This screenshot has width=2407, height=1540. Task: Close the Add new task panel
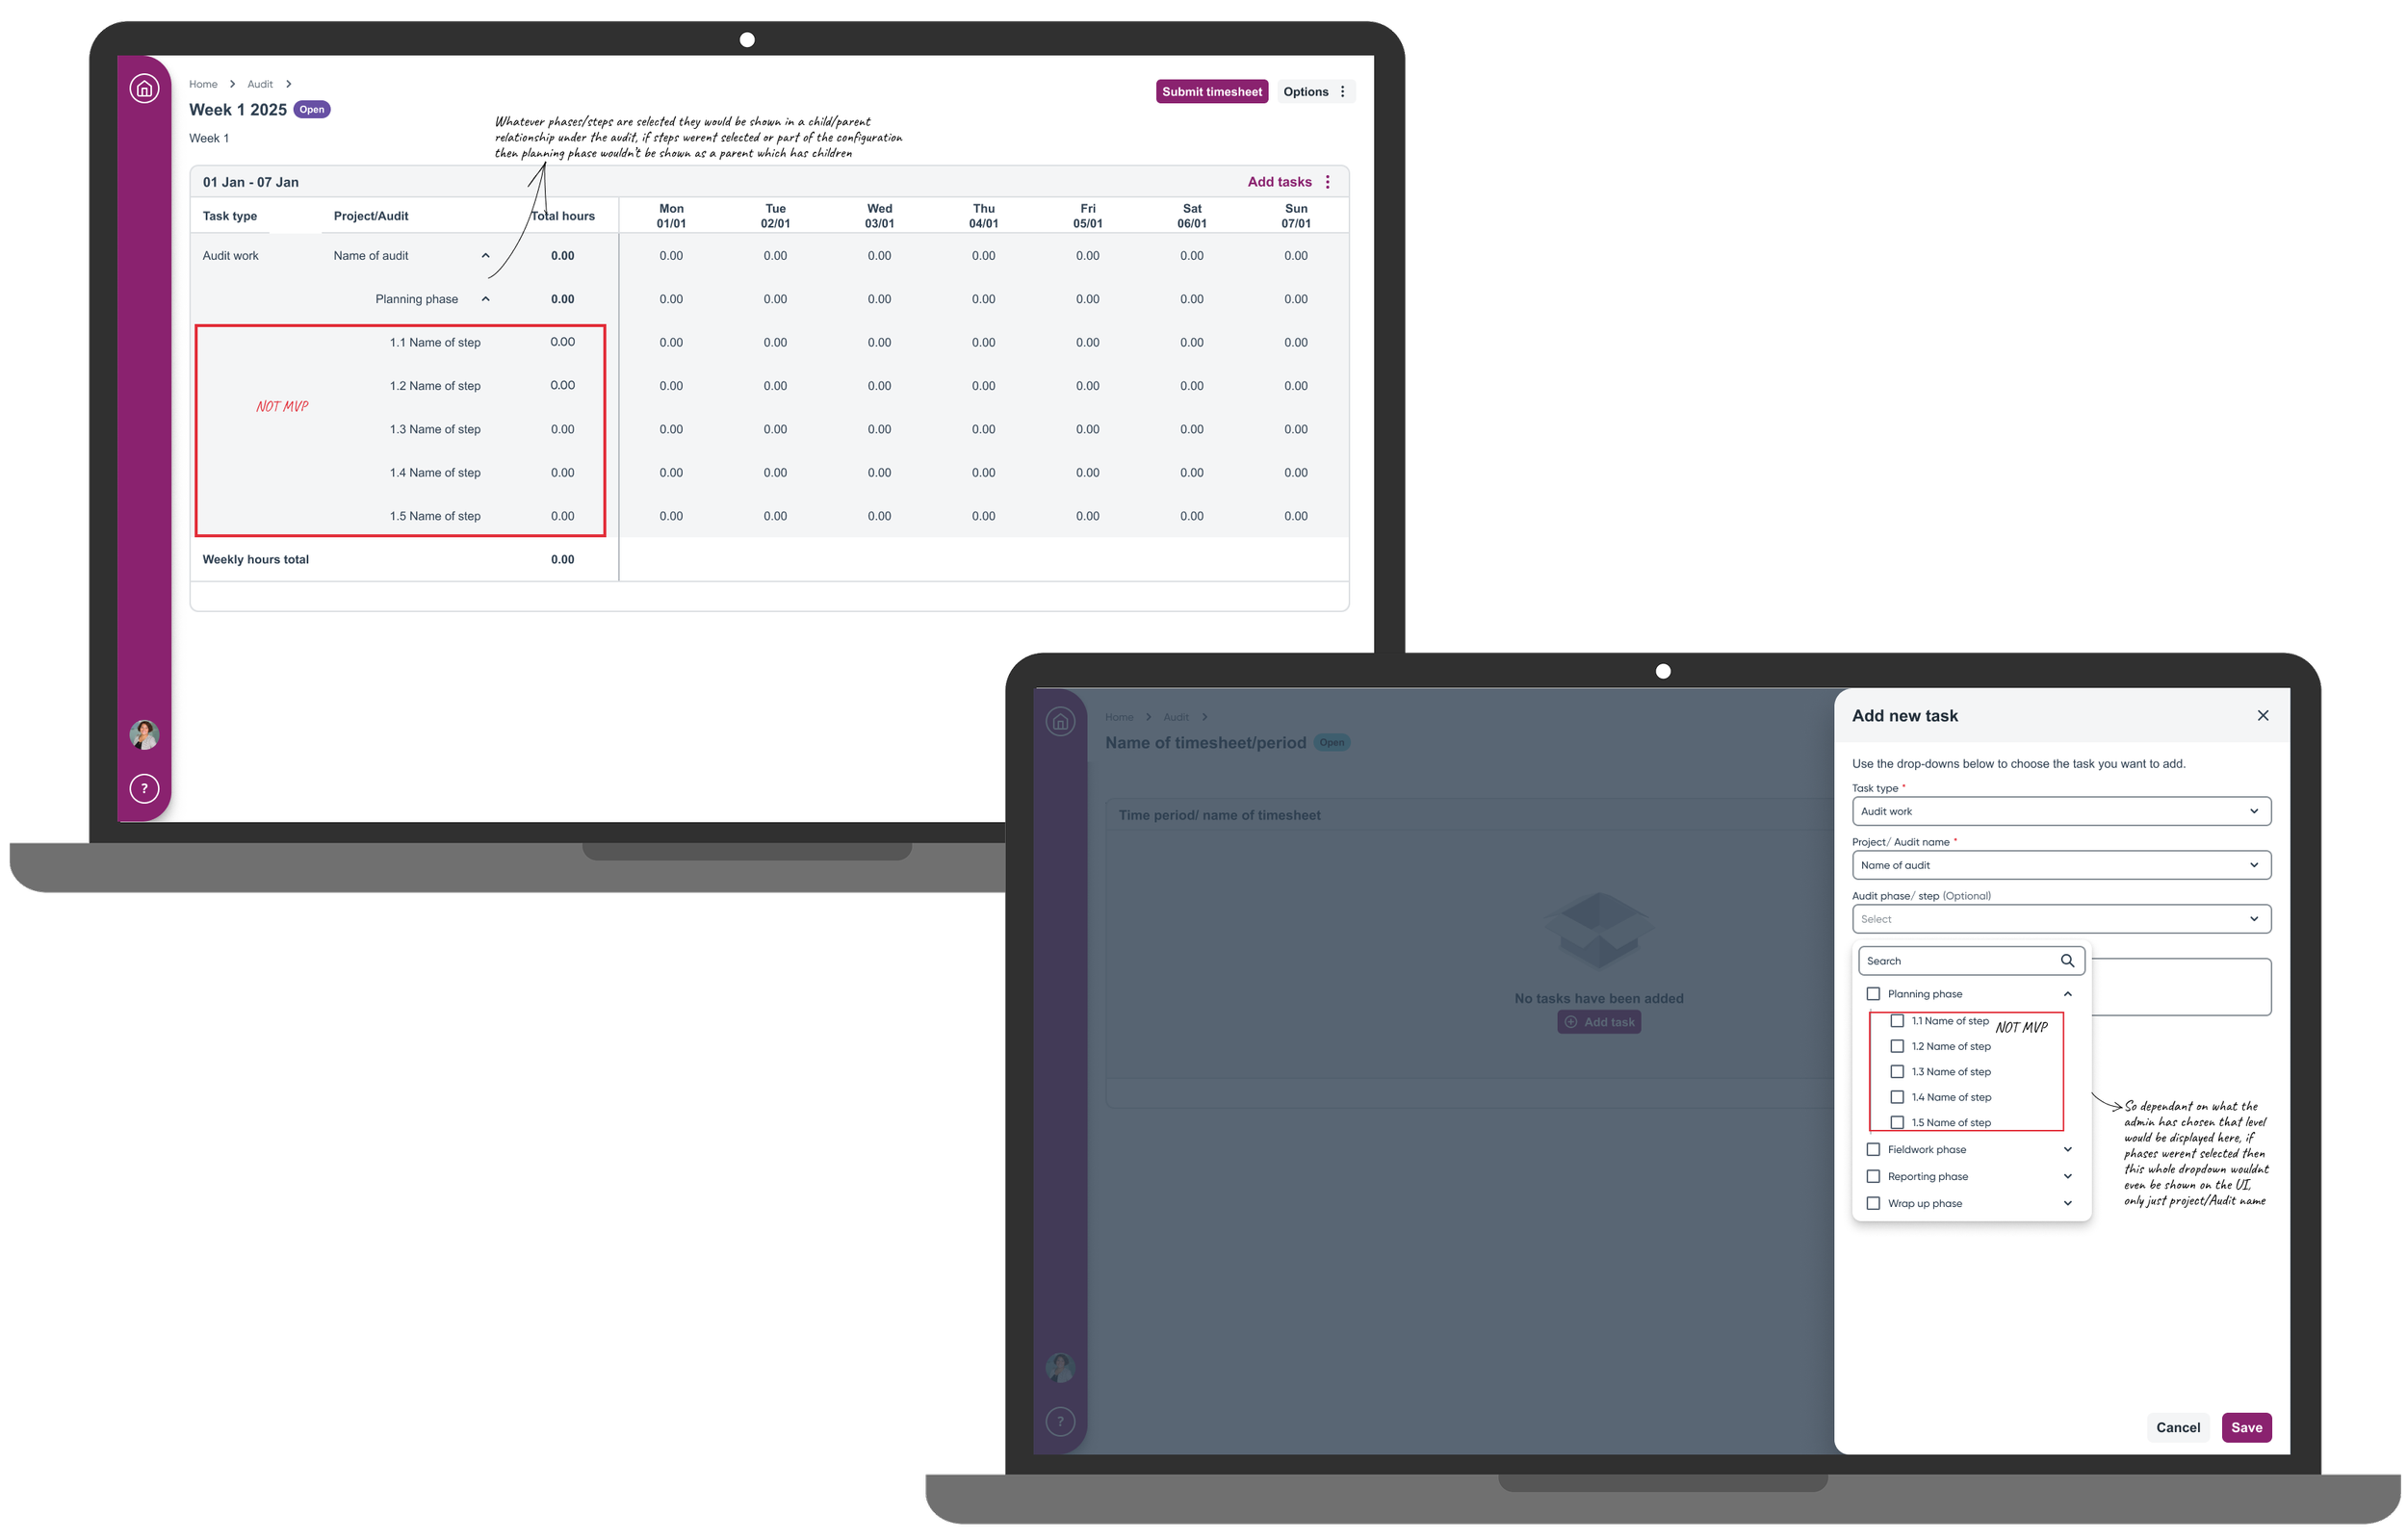(2262, 716)
